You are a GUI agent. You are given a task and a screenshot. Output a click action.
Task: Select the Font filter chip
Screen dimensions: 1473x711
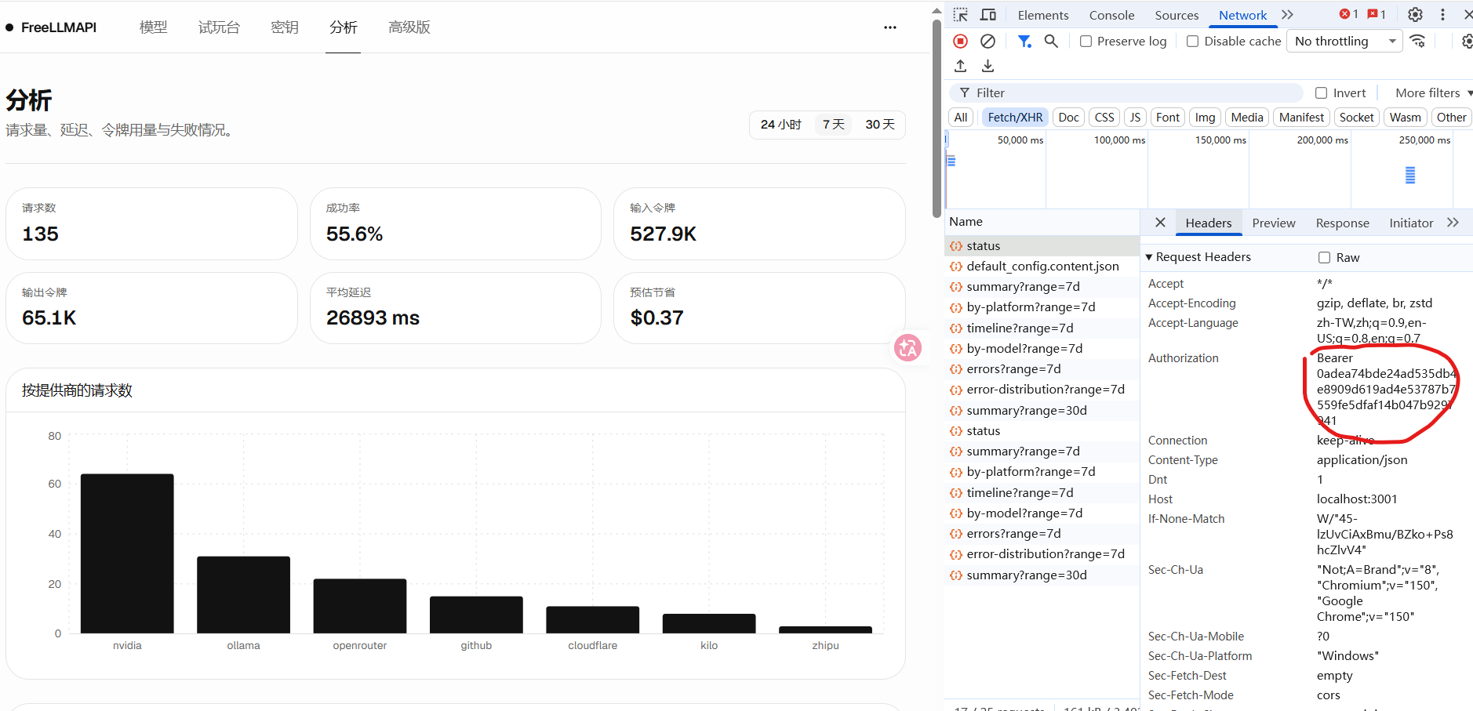[x=1168, y=118]
